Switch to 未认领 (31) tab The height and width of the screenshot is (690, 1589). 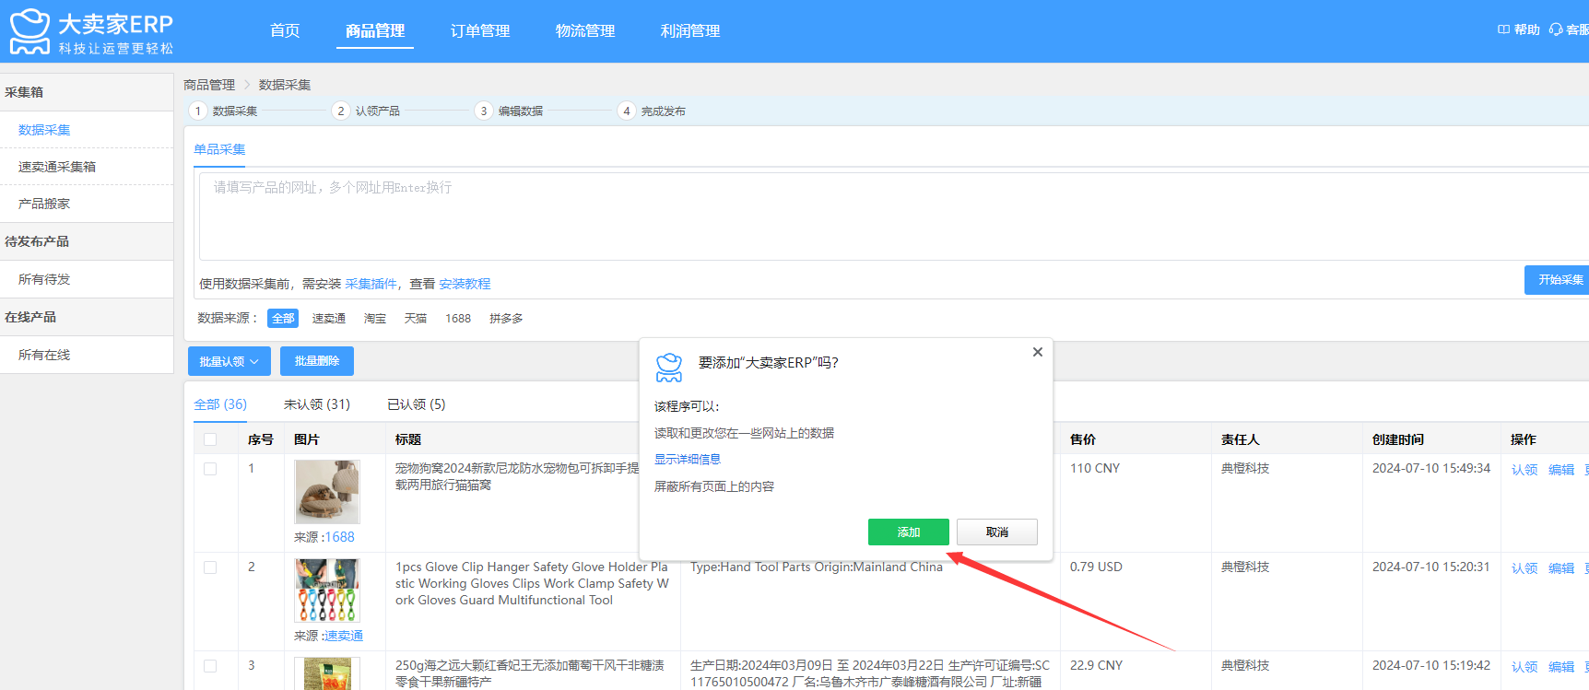[x=317, y=404]
